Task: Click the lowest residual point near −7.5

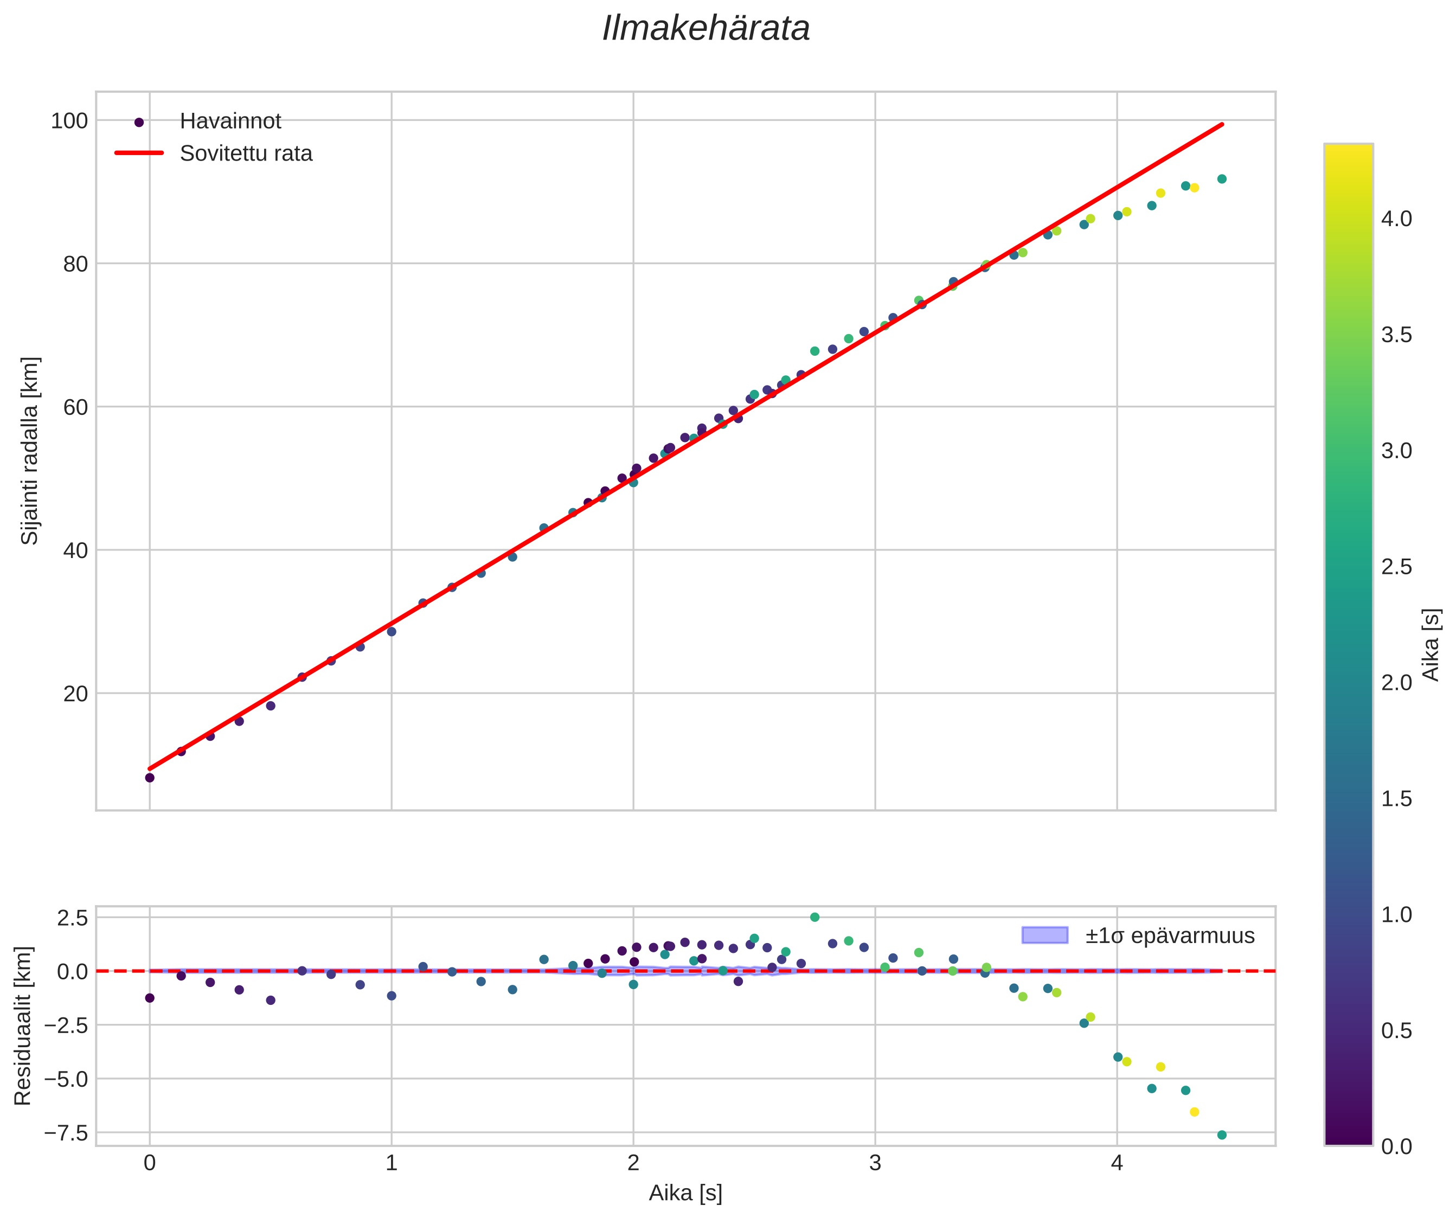Action: tap(1222, 1135)
